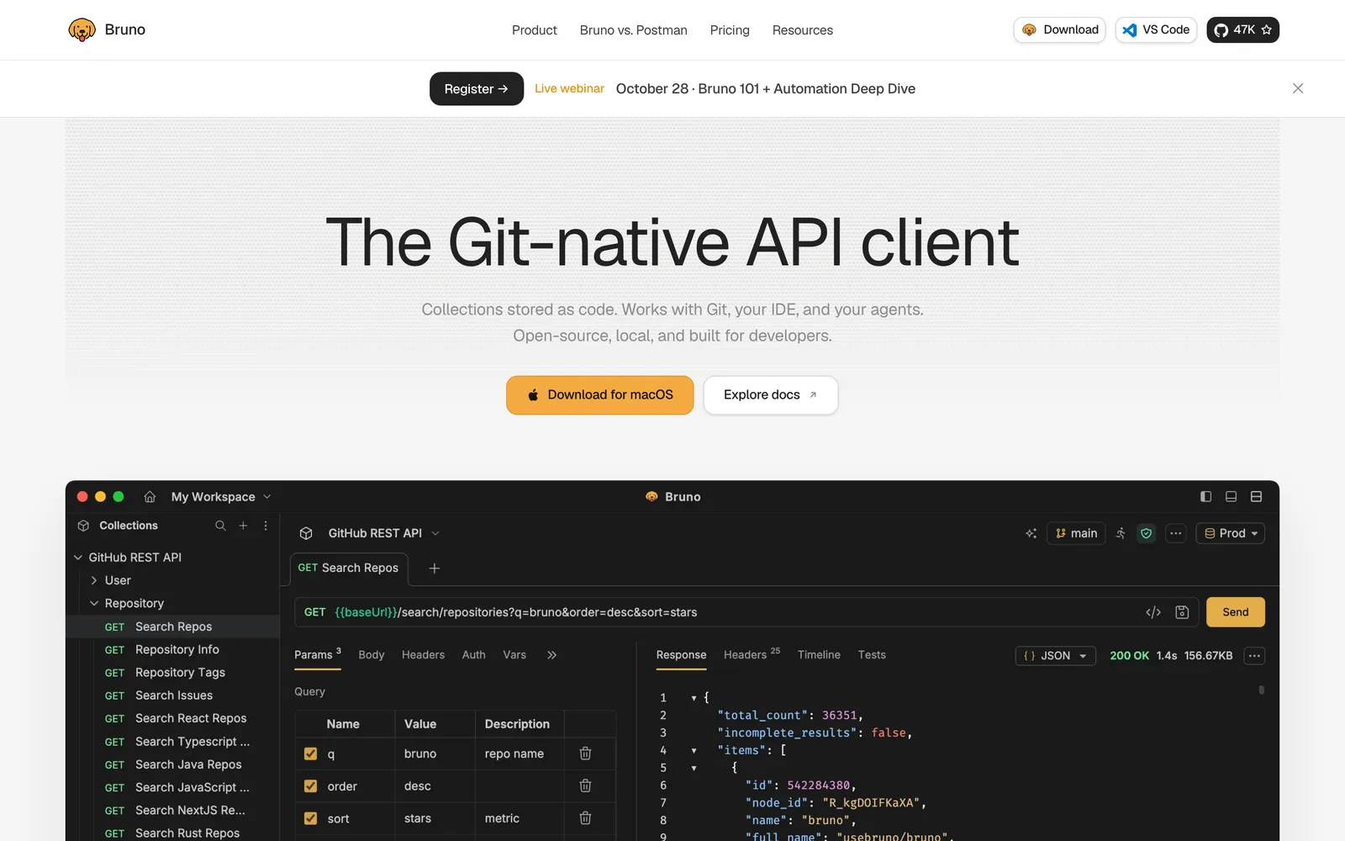Image resolution: width=1345 pixels, height=841 pixels.
Task: Uncheck the 'sort' parameter checkbox
Action: (x=310, y=818)
